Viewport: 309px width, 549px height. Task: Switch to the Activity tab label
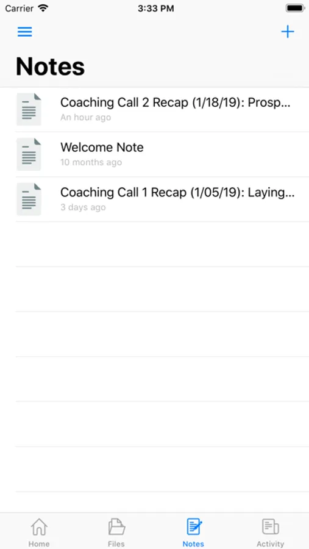[271, 544]
